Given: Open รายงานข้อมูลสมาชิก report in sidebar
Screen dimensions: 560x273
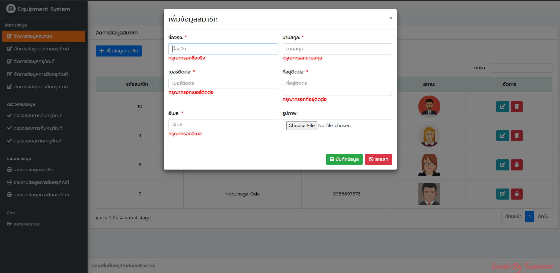Looking at the screenshot, I should click(x=33, y=170).
